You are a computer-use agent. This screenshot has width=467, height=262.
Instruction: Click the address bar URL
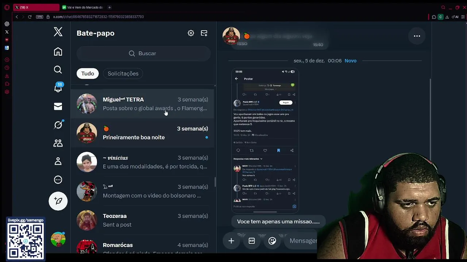coord(99,17)
